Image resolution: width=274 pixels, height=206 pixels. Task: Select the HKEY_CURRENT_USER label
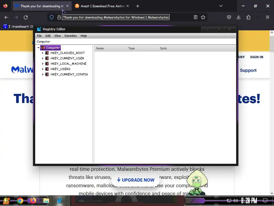67,58
